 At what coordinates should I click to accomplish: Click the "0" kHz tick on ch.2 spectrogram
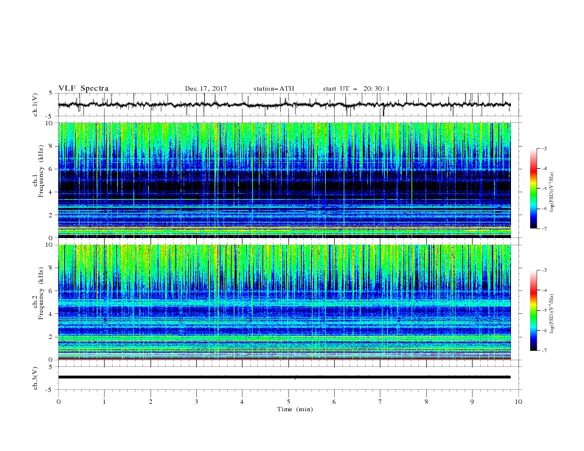coord(52,360)
